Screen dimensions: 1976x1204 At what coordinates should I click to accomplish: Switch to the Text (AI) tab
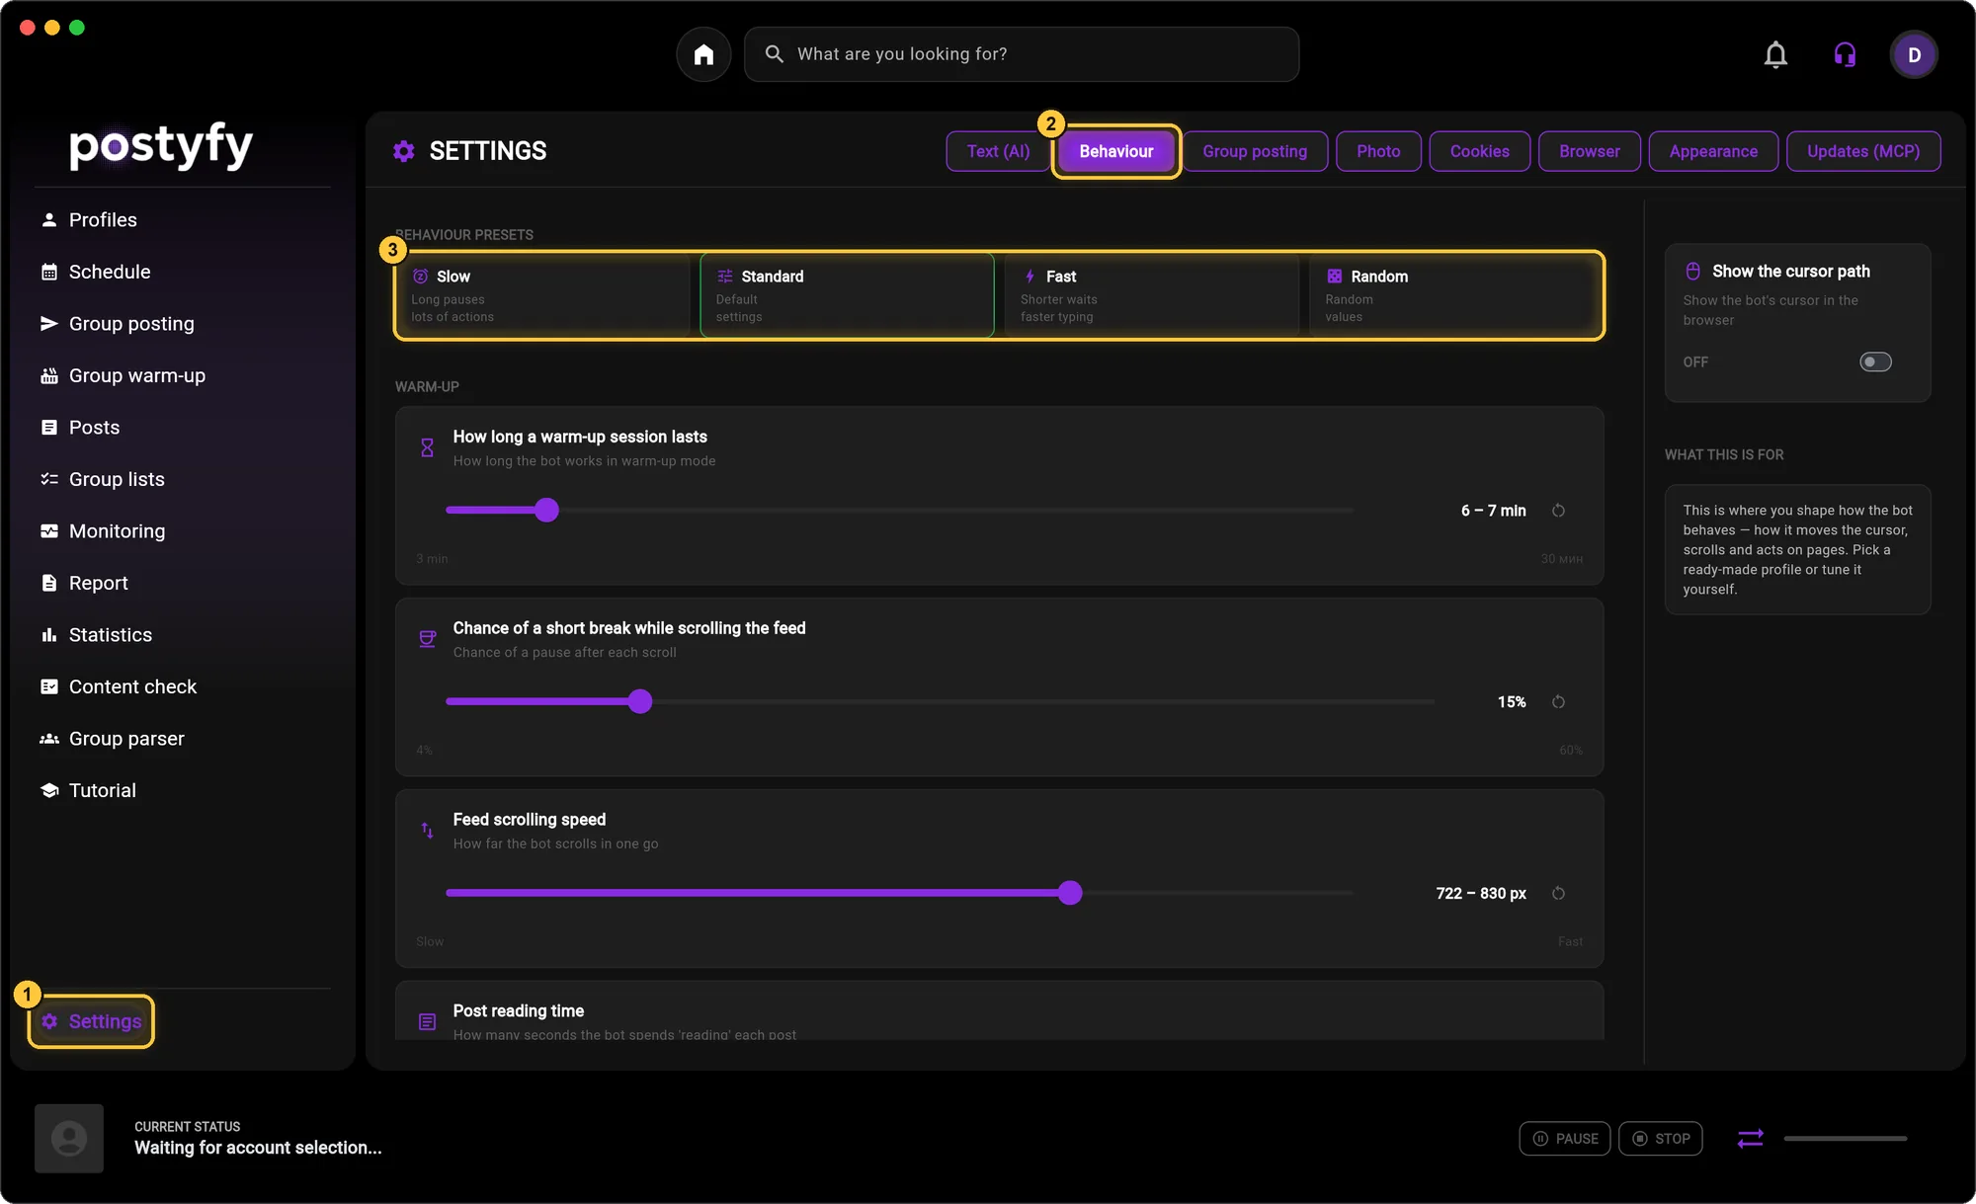pos(998,151)
